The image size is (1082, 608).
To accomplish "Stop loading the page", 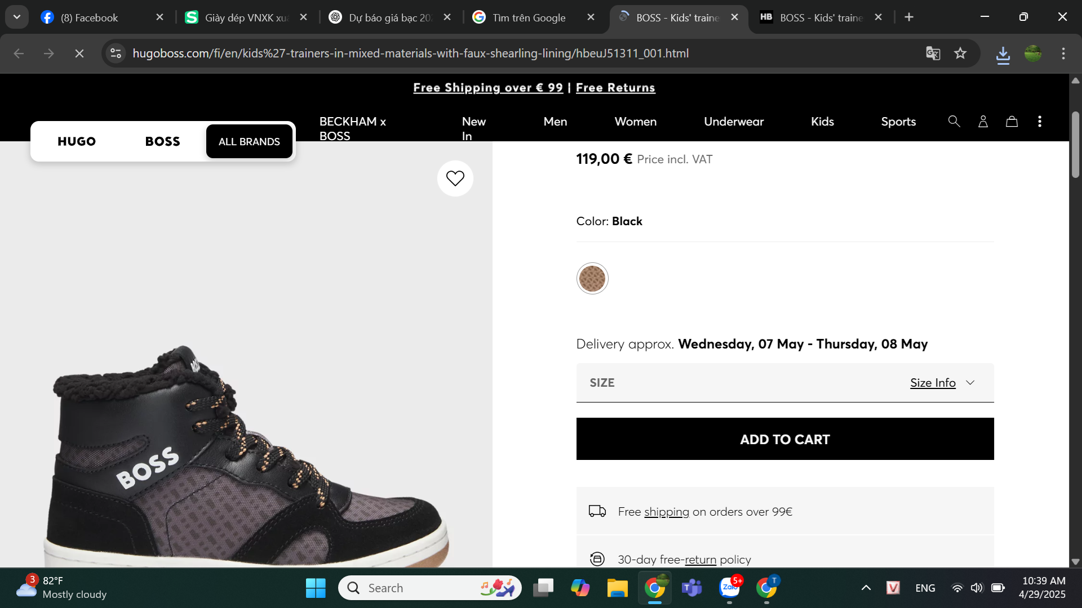I will 79,53.
